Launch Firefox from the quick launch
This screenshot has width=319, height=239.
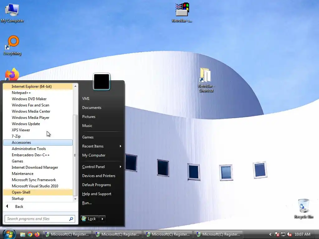coord(37,234)
